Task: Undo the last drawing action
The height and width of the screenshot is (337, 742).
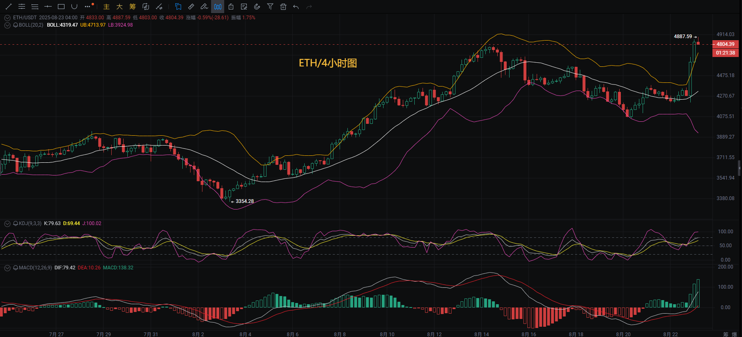Action: [296, 7]
